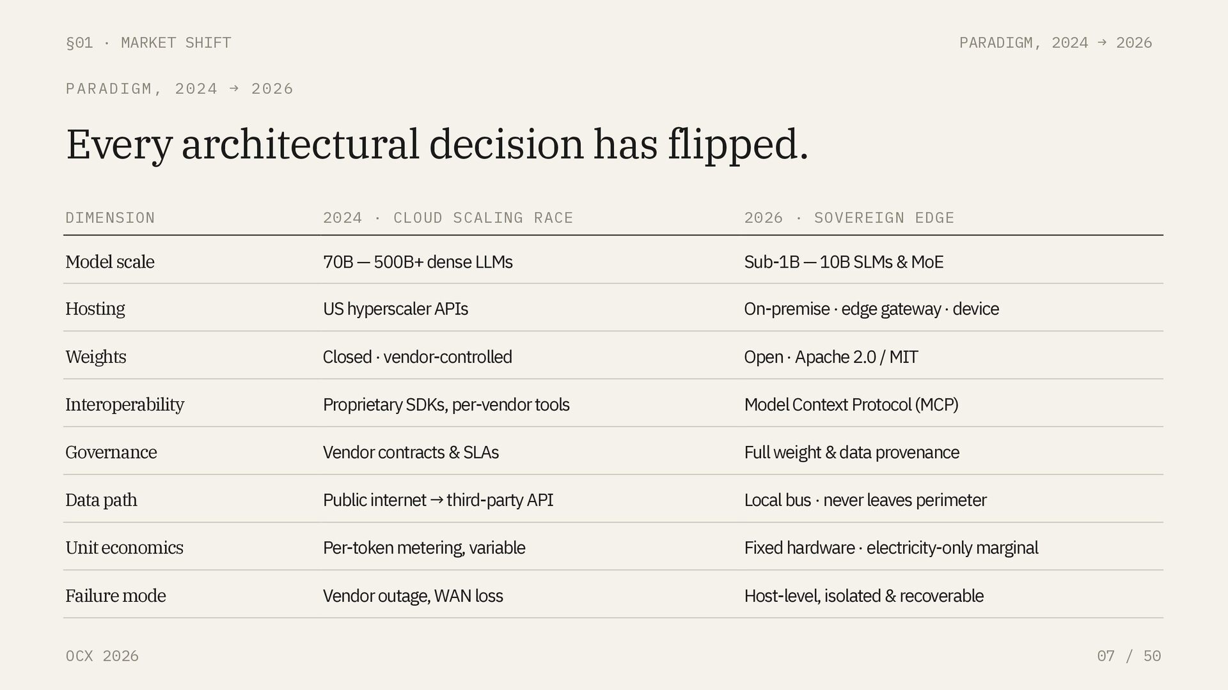Click the 'Failure mode' row label

[116, 596]
